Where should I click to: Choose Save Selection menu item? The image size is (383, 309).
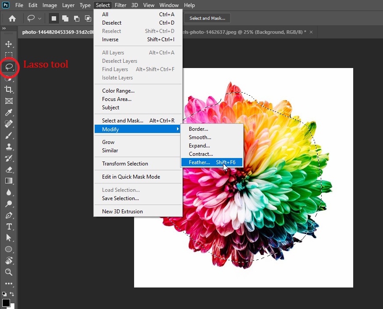click(138, 198)
